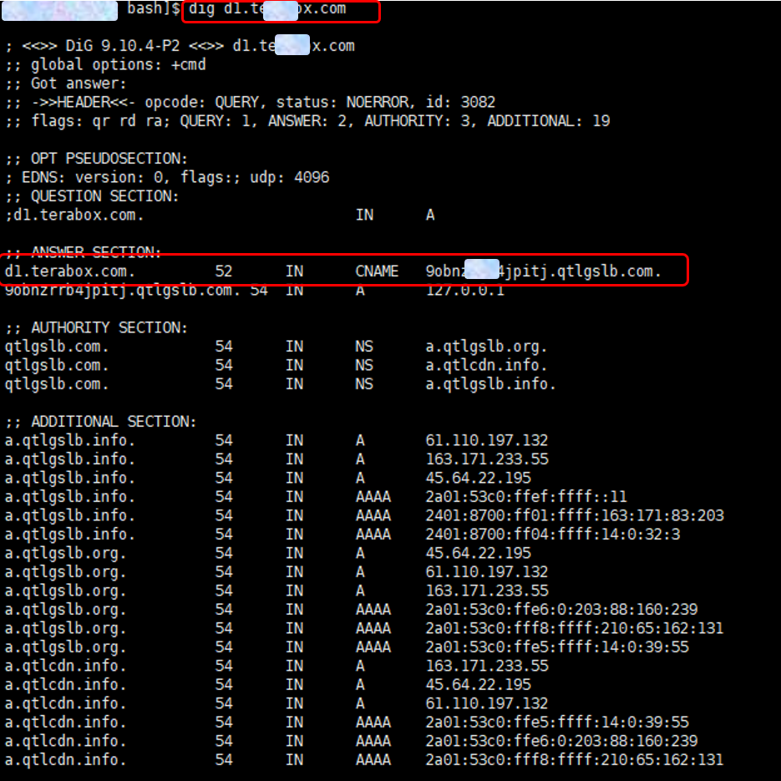Click 2a01:53c0:ffe6:0:203:88:160:239 on a.qtlcdn.info. row
781x781 pixels.
coord(561,741)
